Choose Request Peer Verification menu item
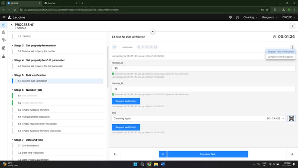Screen dimensions: 298x168 (x=281, y=52)
